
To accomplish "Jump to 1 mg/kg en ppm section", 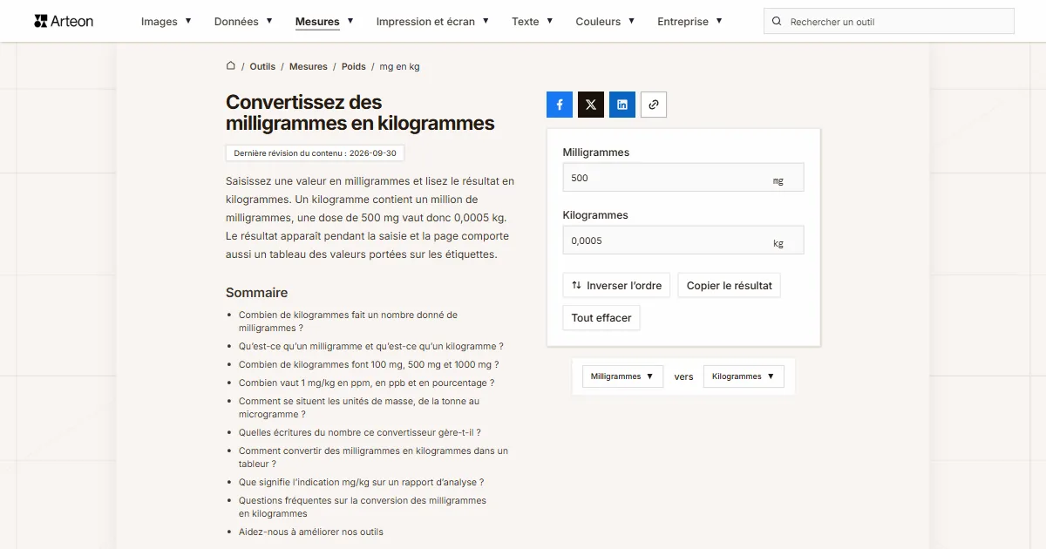I will tap(366, 383).
